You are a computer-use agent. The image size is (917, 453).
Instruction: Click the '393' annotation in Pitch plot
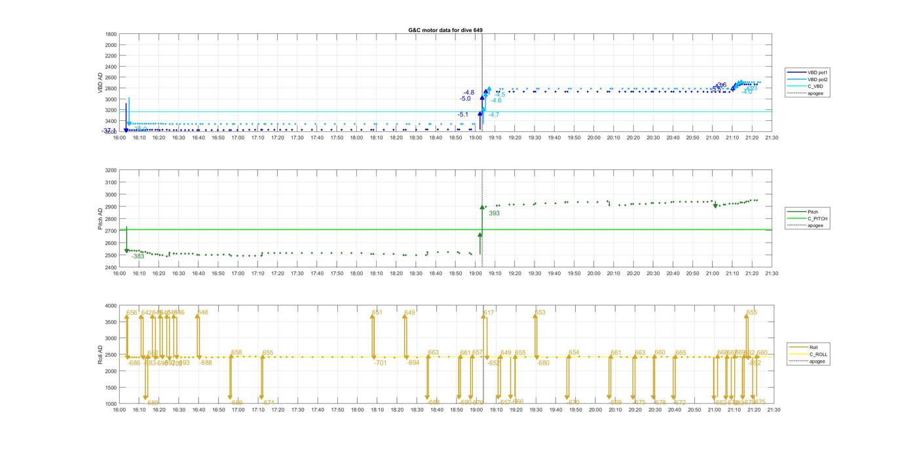(494, 213)
